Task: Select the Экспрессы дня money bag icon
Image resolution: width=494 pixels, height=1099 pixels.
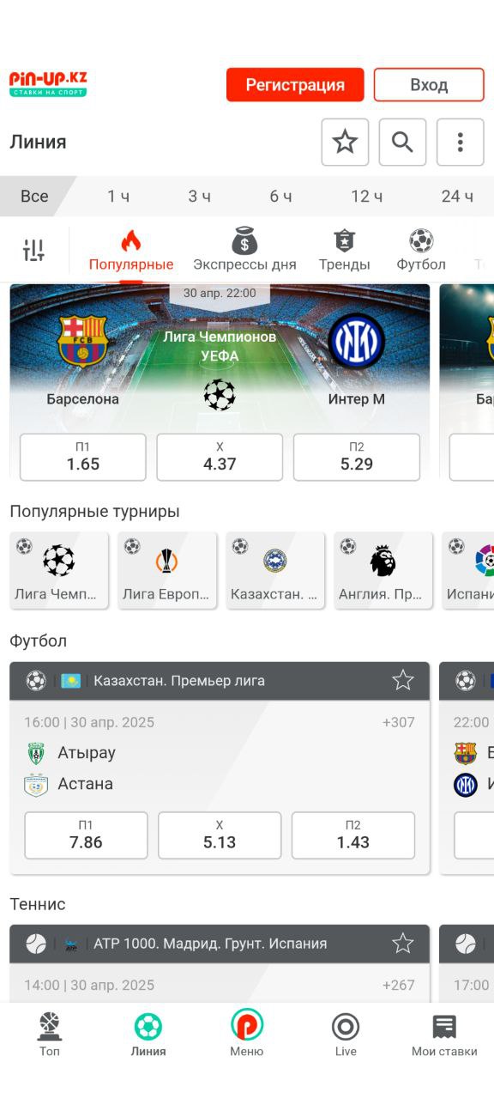Action: click(x=244, y=241)
